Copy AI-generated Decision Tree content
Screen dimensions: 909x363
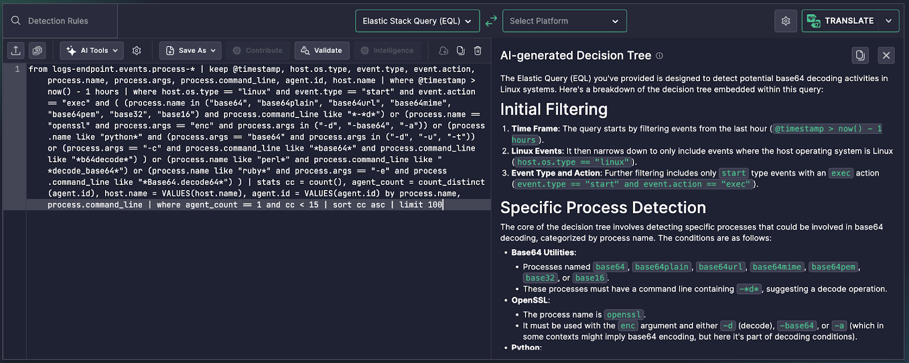point(860,55)
